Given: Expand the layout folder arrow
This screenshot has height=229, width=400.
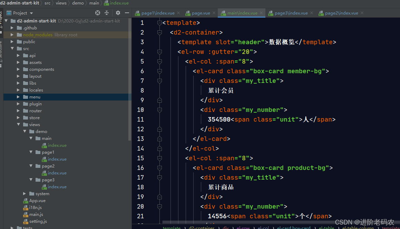Looking at the screenshot, I should (18, 76).
